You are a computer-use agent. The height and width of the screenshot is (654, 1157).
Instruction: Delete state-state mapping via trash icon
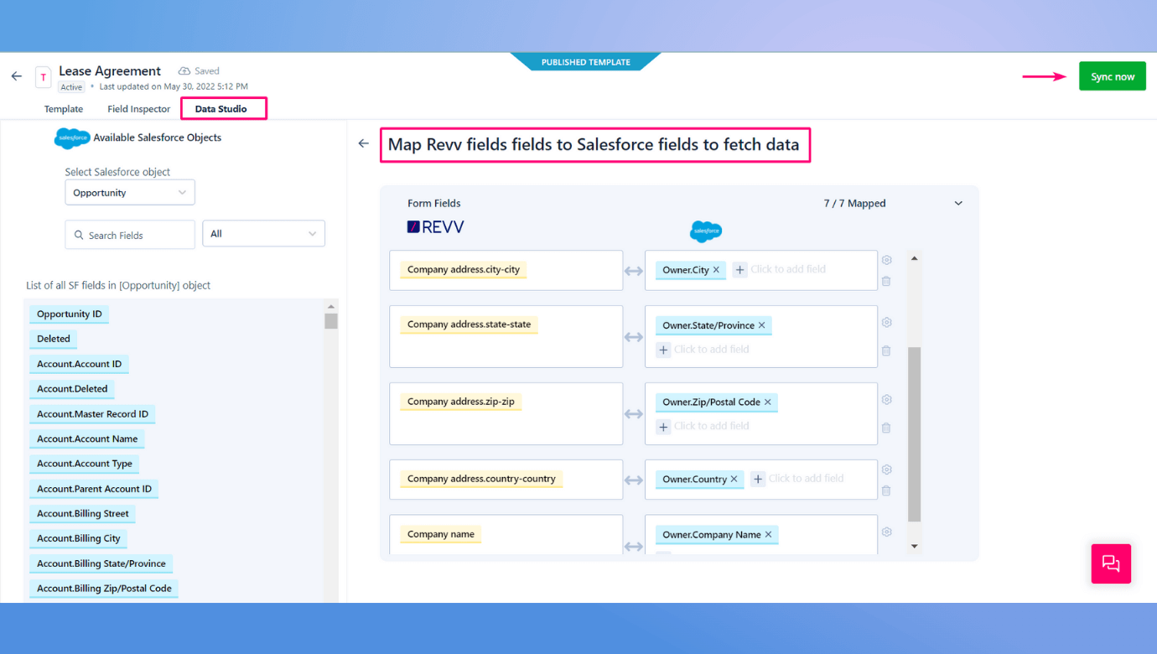(x=886, y=351)
